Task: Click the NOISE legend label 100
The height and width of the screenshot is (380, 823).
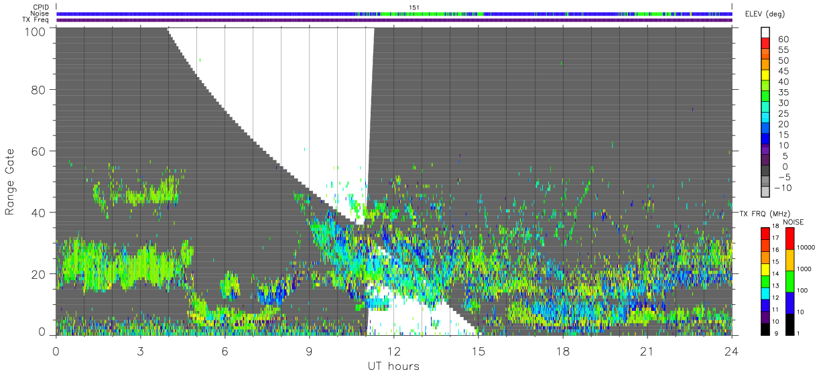Action: click(802, 291)
